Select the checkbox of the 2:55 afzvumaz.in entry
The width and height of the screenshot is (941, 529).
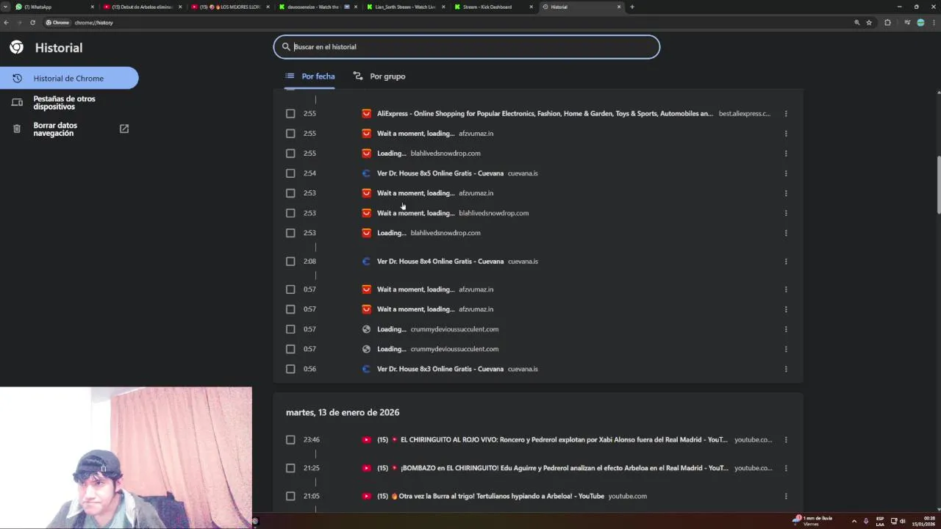coord(290,133)
